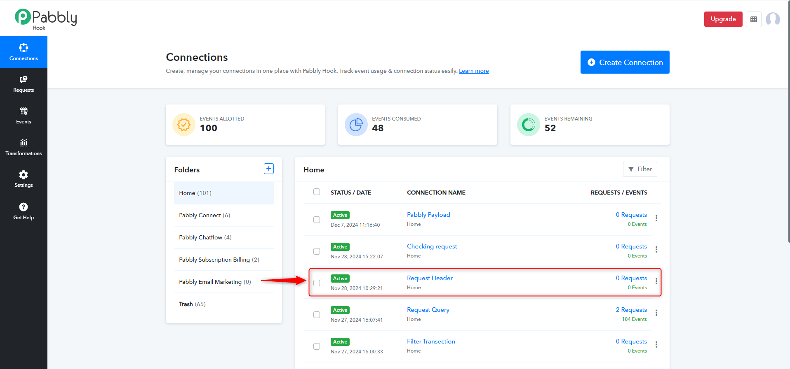This screenshot has width=790, height=369.
Task: Click the Events Allotted badge icon
Action: pos(184,125)
